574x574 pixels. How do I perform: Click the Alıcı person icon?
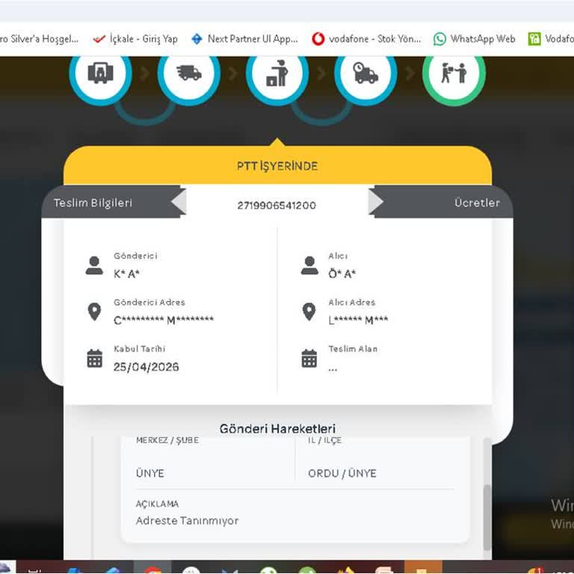(309, 265)
